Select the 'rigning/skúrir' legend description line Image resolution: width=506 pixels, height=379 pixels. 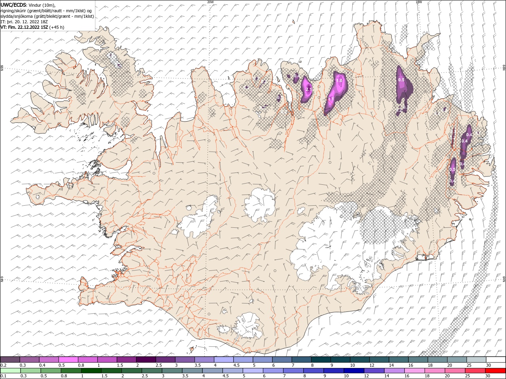tap(46, 11)
